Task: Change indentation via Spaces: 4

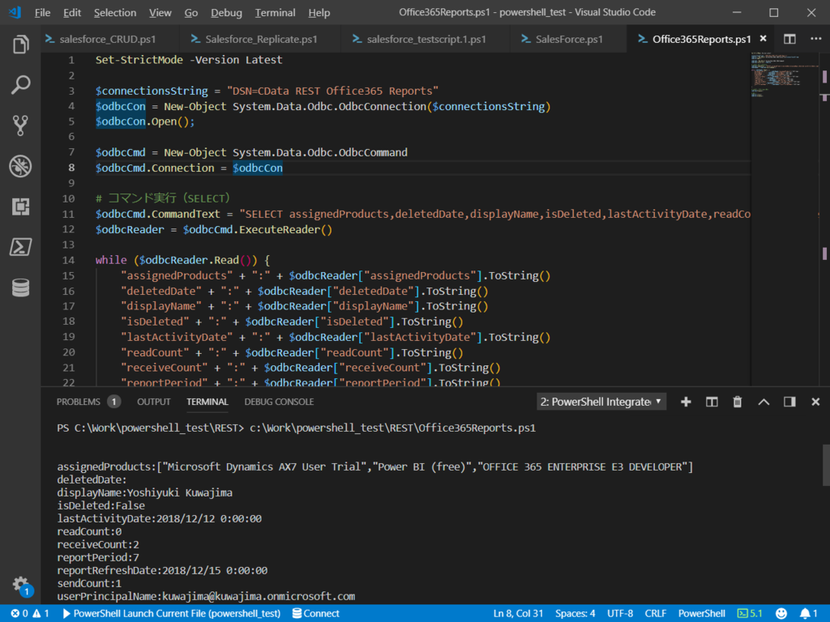Action: pos(575,614)
